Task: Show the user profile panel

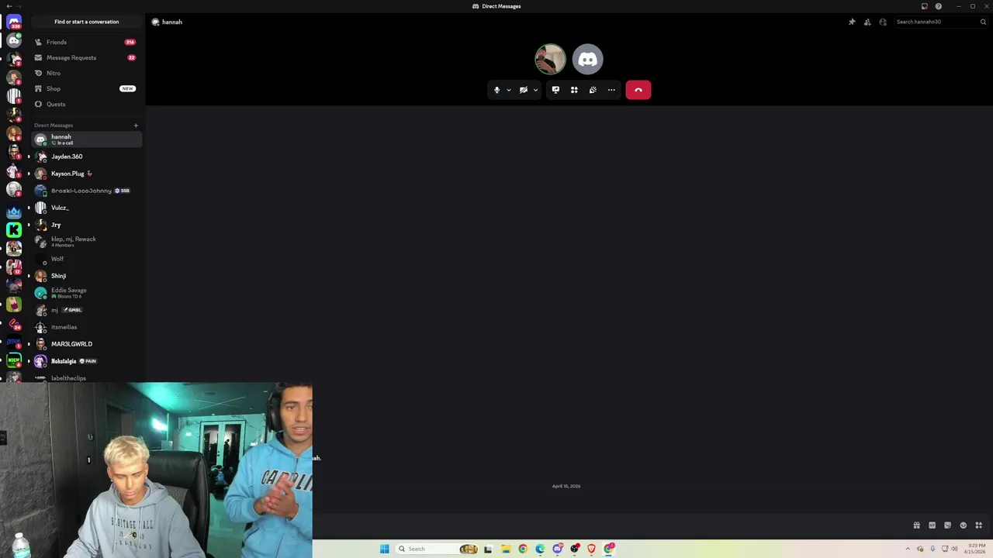Action: [x=883, y=22]
